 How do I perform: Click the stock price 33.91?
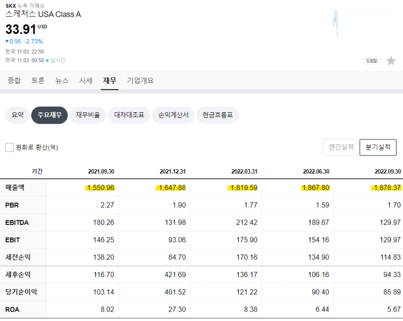(20, 29)
